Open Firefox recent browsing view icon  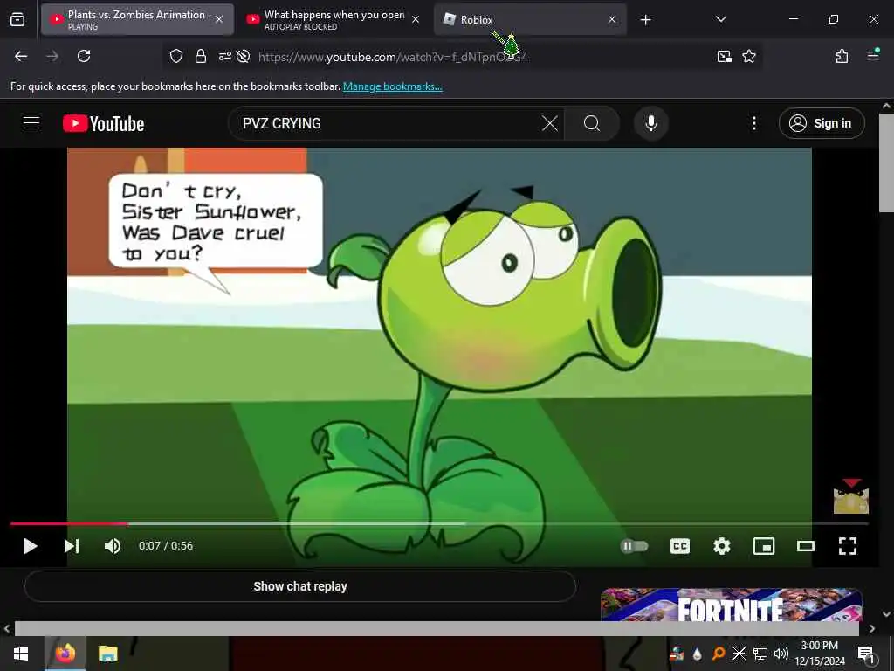[x=17, y=19]
